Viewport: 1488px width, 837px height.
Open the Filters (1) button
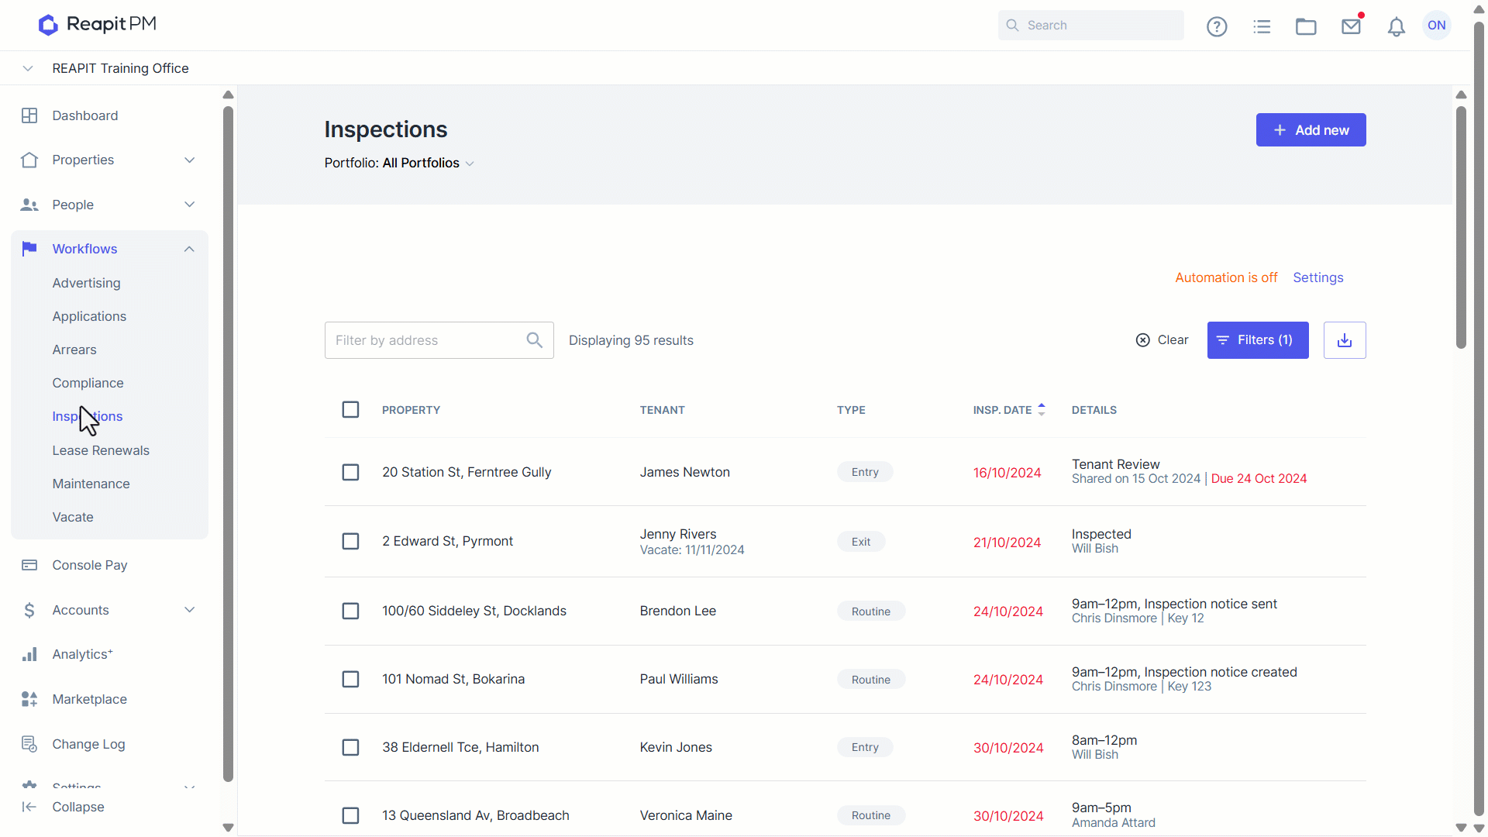click(x=1258, y=340)
